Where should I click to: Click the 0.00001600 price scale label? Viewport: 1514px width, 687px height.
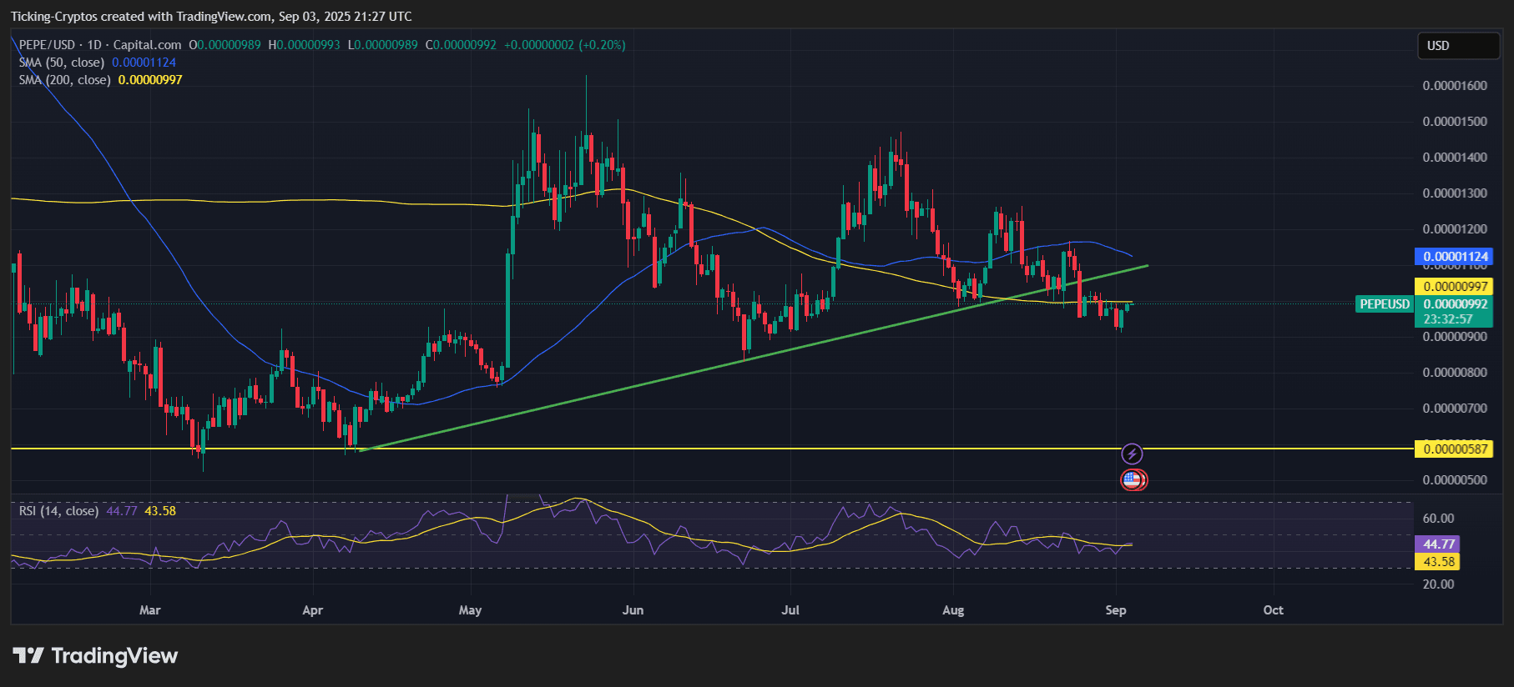[1455, 86]
